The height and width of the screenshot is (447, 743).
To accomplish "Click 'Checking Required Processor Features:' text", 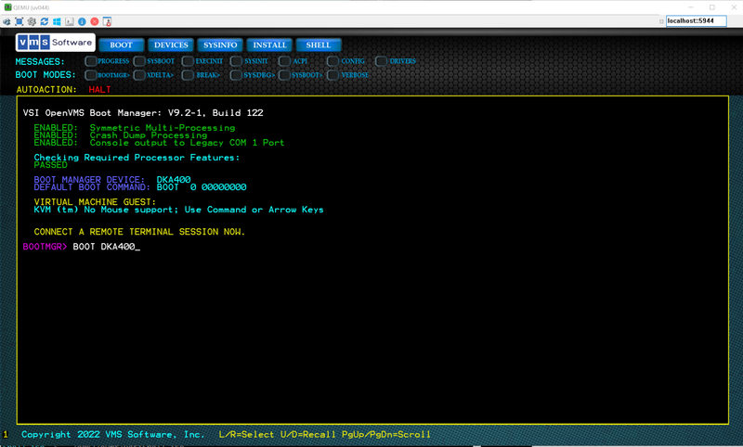I will (x=137, y=158).
